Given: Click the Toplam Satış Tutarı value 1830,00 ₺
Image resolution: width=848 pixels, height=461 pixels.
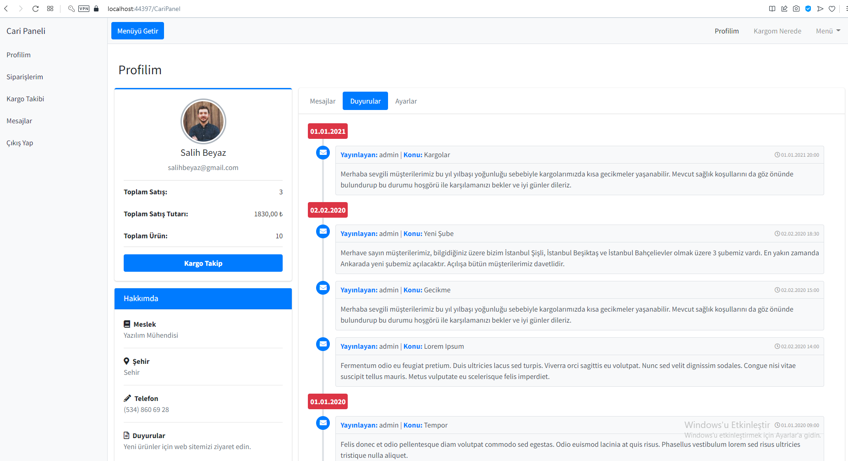Looking at the screenshot, I should click(268, 214).
